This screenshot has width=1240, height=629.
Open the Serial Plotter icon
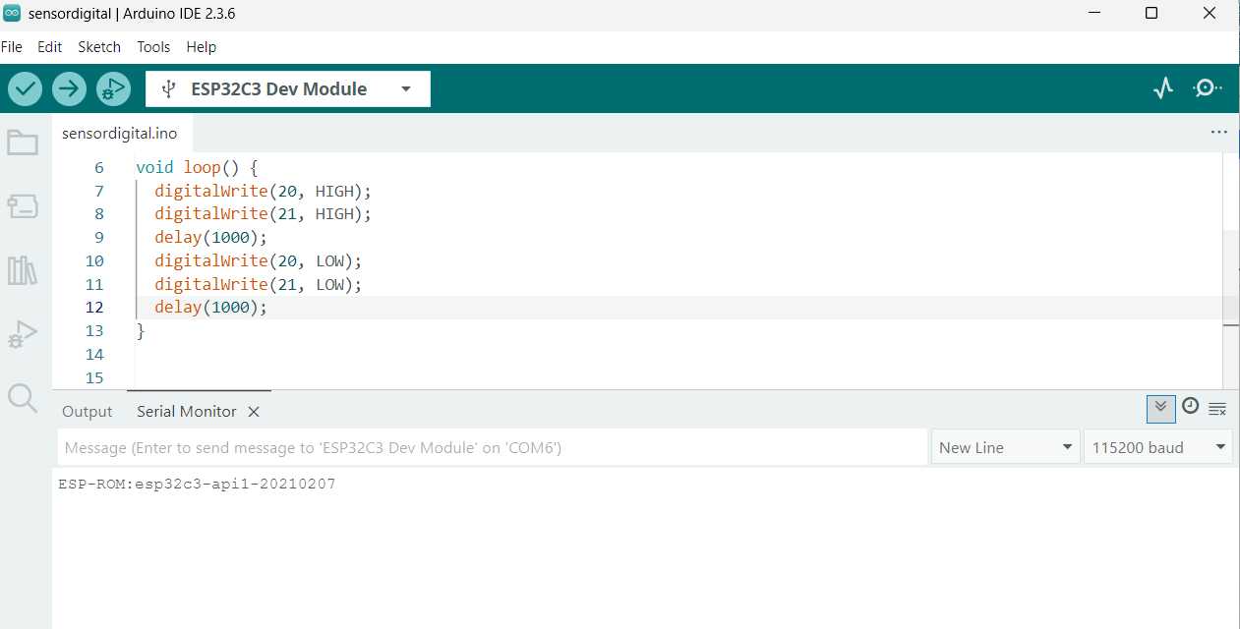pos(1163,88)
